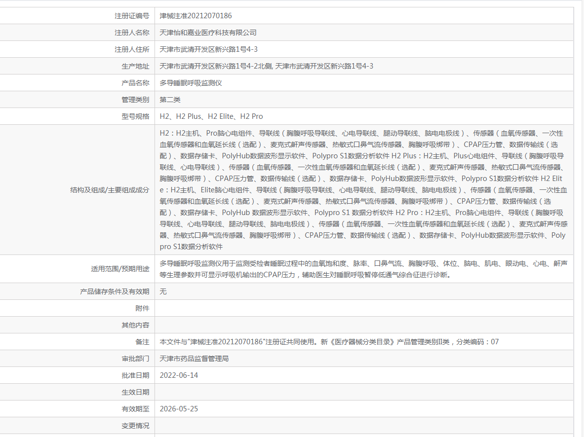Image resolution: width=584 pixels, height=437 pixels.
Task: Click the 注册人住所 label
Action: [x=132, y=49]
